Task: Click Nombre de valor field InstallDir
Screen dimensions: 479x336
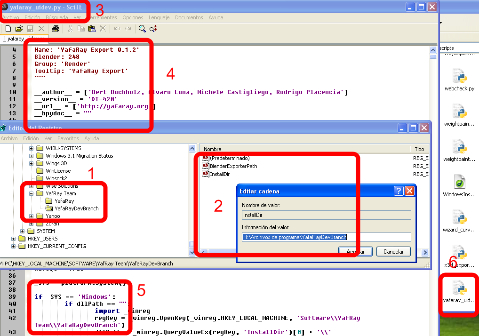Action: click(x=326, y=215)
